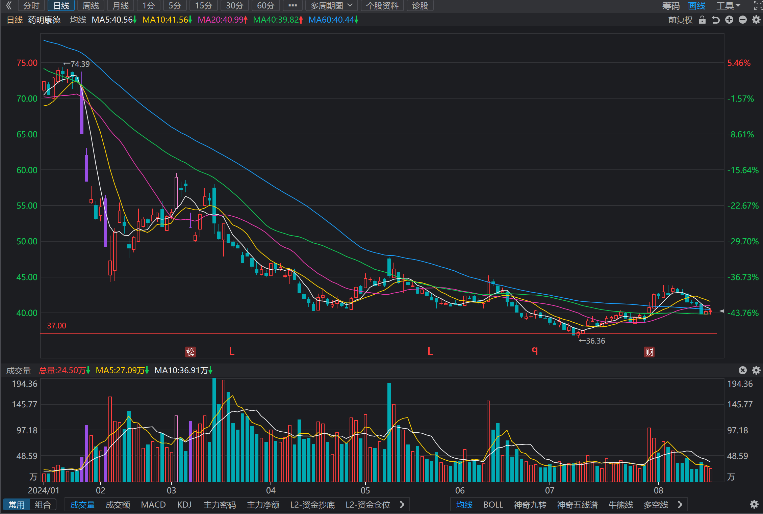Viewport: 763px width, 514px height.
Task: Click the MA10:41.56 legend label
Action: (x=167, y=20)
